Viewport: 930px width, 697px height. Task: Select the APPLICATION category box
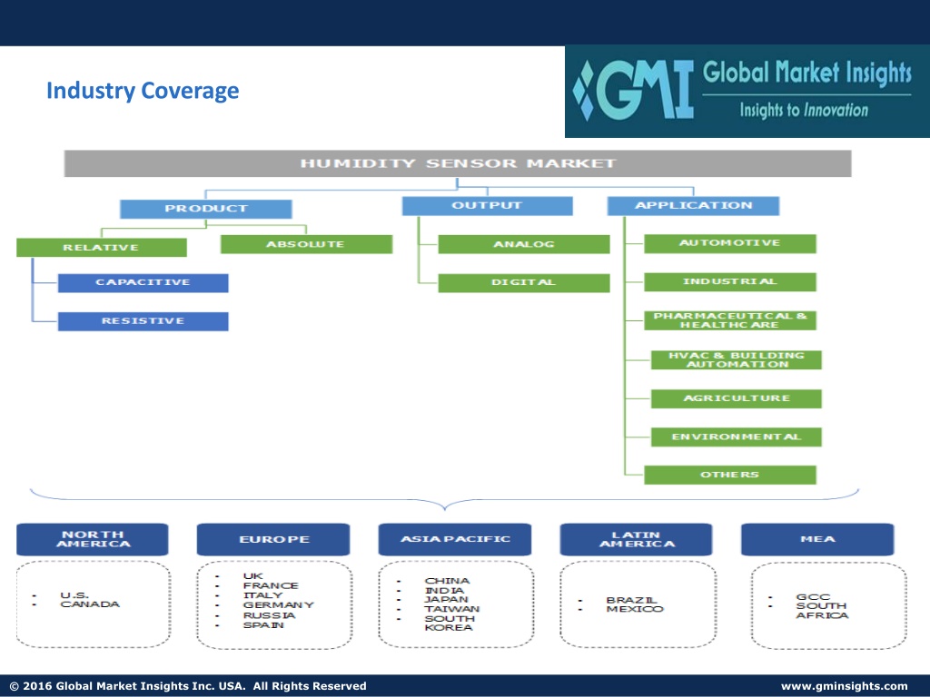point(693,206)
